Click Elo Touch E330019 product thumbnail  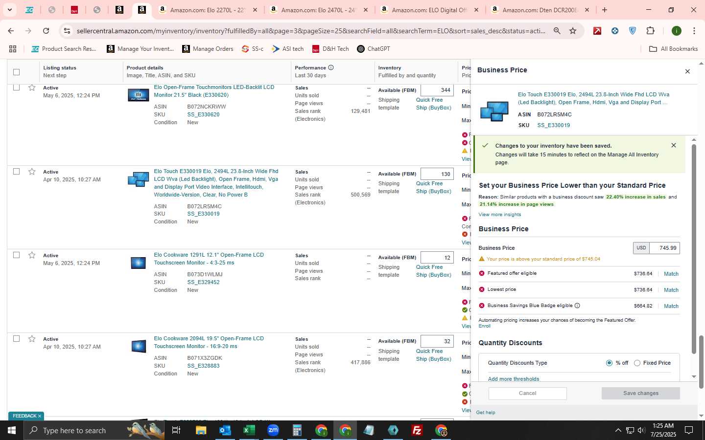point(138,179)
